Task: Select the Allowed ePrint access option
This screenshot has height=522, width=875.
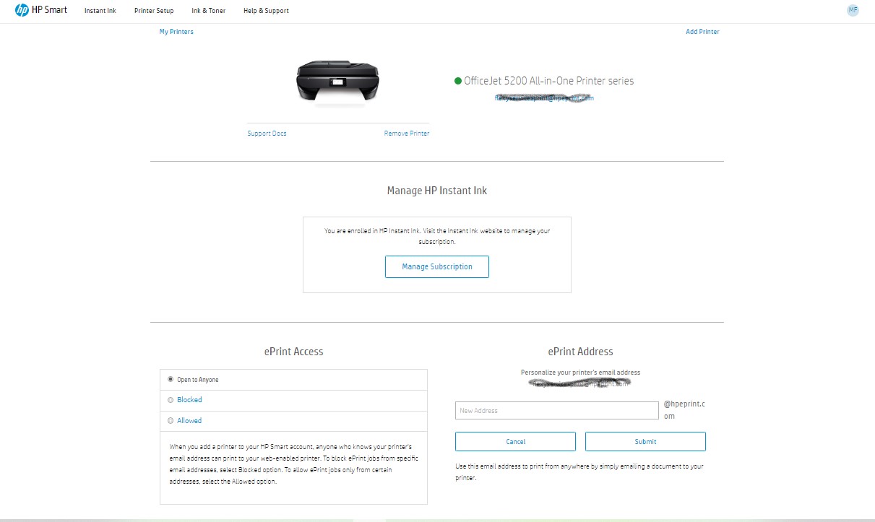Action: point(171,420)
